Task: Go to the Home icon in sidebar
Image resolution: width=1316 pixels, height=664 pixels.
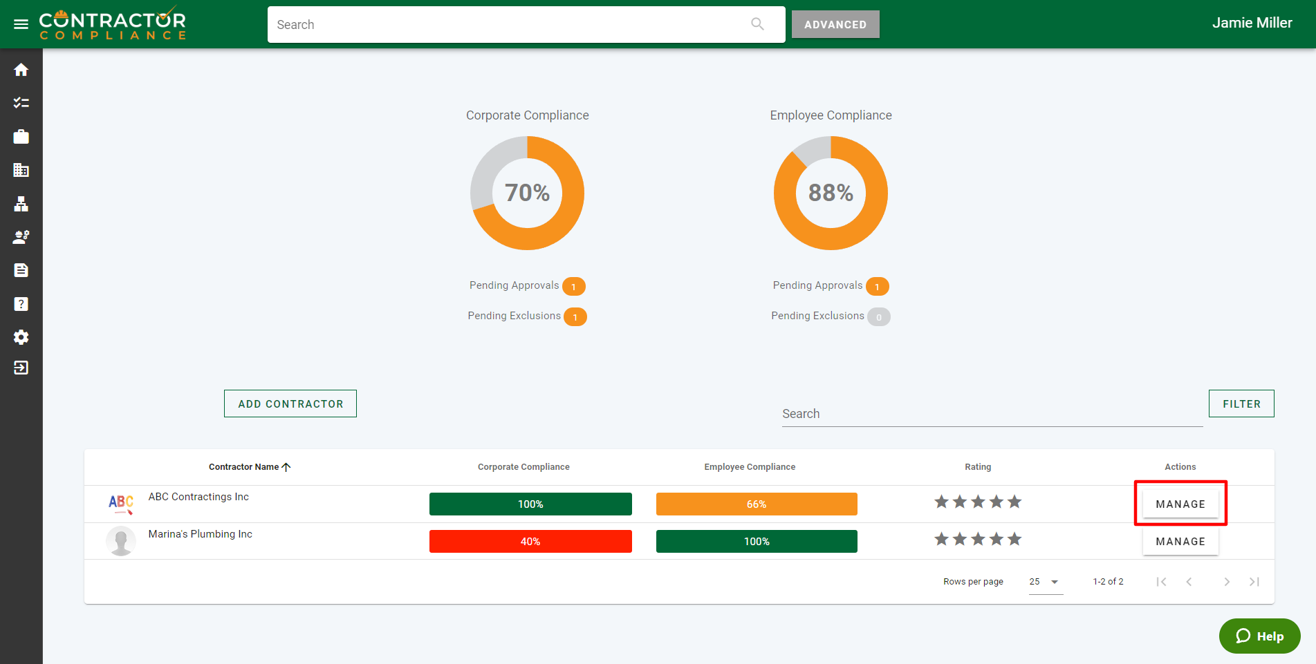Action: (x=21, y=70)
